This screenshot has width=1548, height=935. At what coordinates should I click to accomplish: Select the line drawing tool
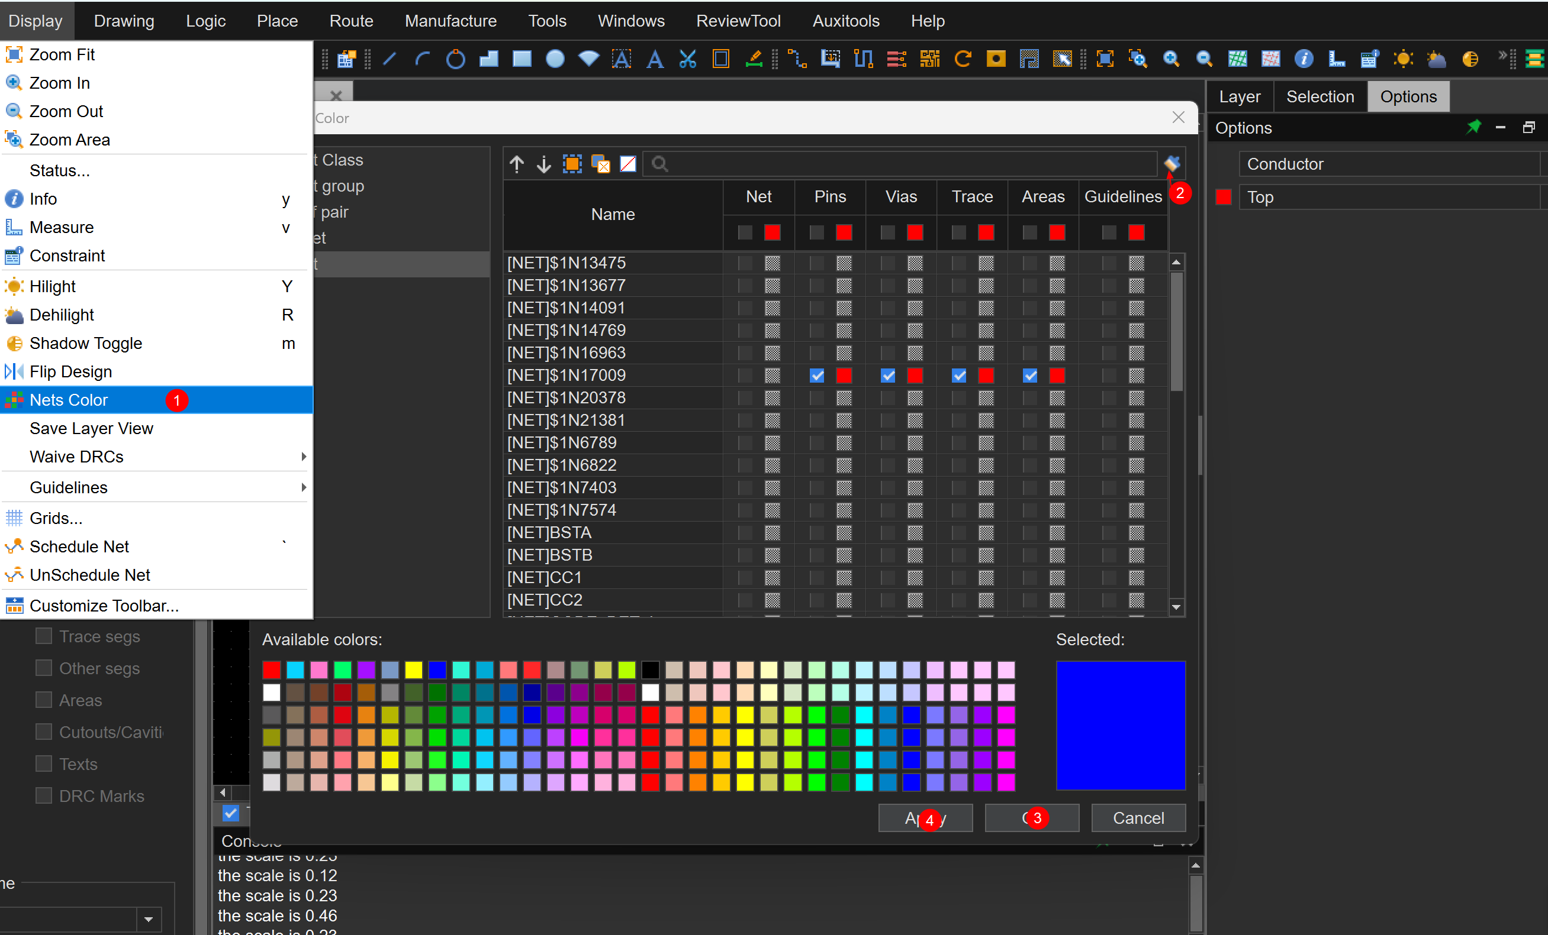tap(390, 60)
